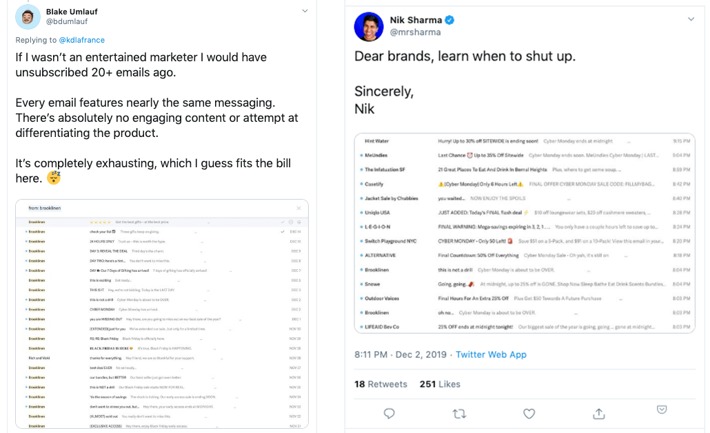Click the tweet timestamp 8:11 PM Dec 2, 2019
710x433 pixels.
(x=400, y=355)
